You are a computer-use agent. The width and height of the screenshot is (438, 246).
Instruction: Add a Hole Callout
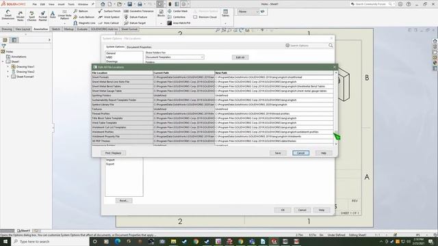pyautogui.click(x=108, y=23)
